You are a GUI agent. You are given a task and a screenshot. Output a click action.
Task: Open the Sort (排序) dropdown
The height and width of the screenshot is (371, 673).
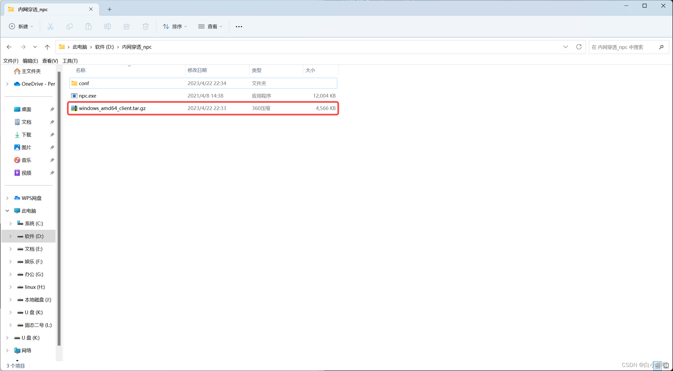click(175, 26)
